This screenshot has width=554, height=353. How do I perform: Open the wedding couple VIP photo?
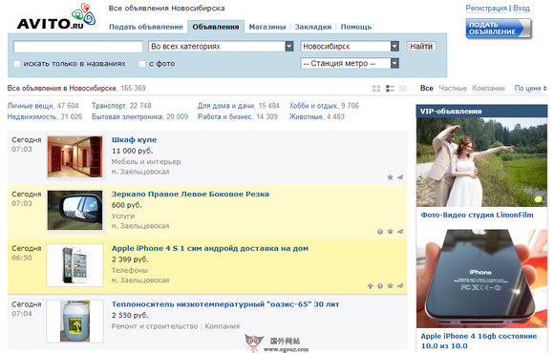click(x=482, y=162)
